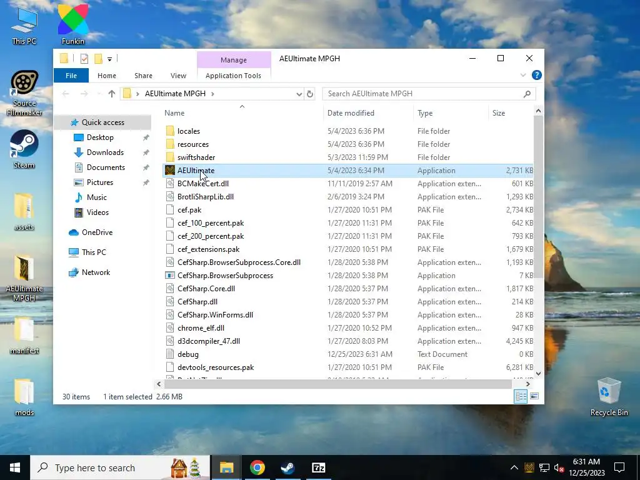Select the AEUltimate MPGH desktop folder
The width and height of the screenshot is (640, 480).
point(24,278)
